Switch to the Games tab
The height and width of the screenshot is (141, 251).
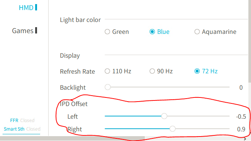pos(23,31)
